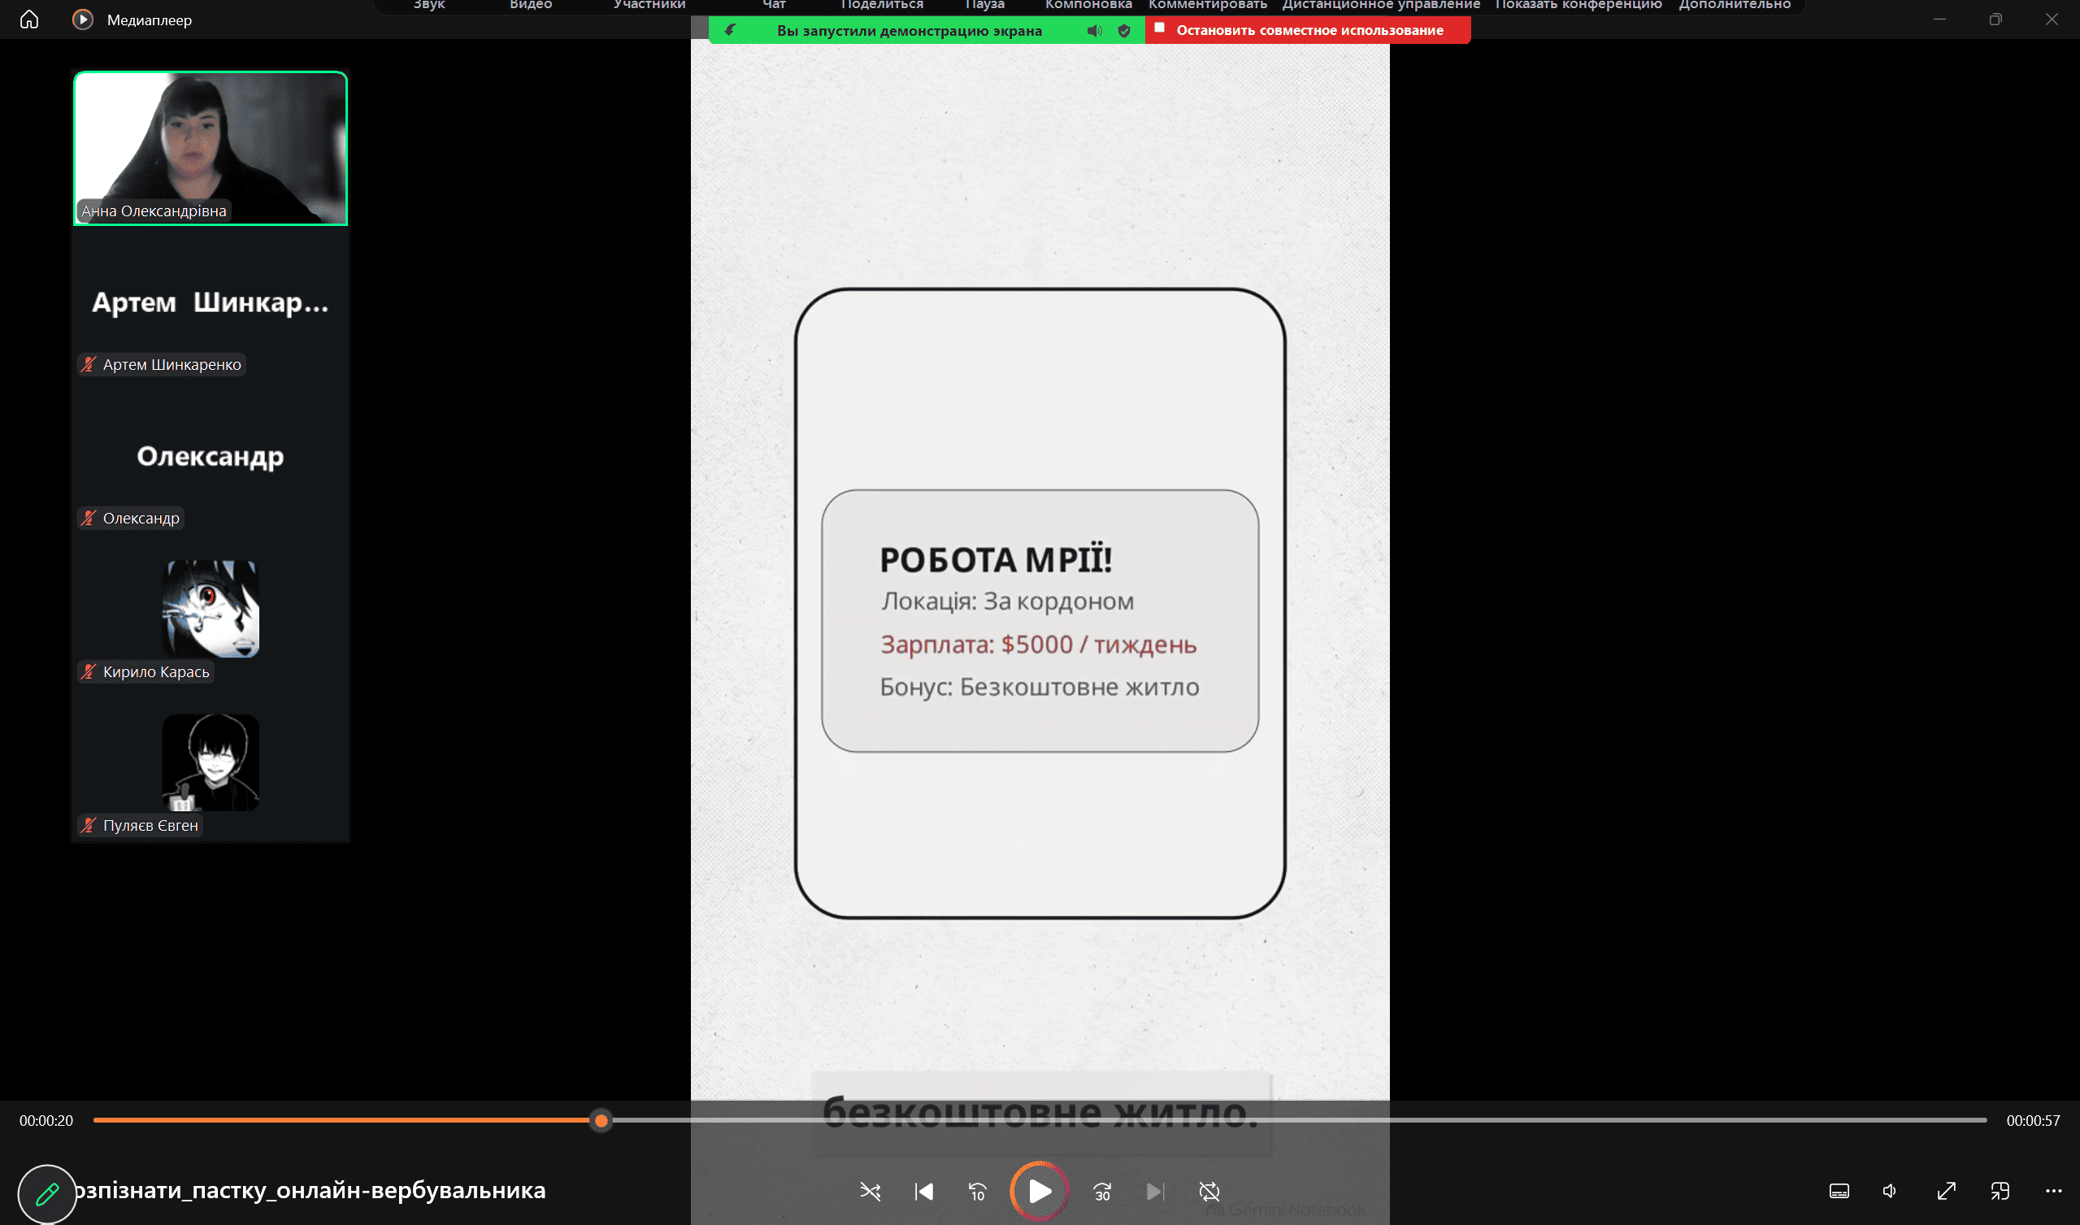2080x1225 pixels.
Task: Open the Компоновка toolbar item
Action: (x=1088, y=5)
